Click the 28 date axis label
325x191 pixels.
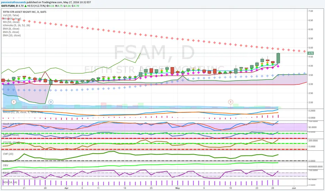(x=45, y=188)
